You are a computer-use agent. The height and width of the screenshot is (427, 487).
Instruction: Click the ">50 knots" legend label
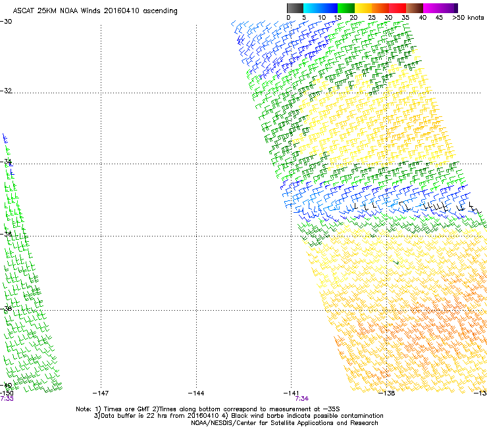(x=468, y=18)
